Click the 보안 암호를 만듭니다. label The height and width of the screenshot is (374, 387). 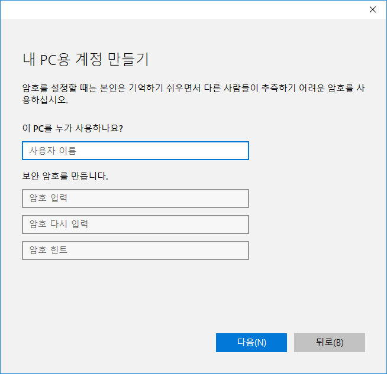click(x=65, y=176)
